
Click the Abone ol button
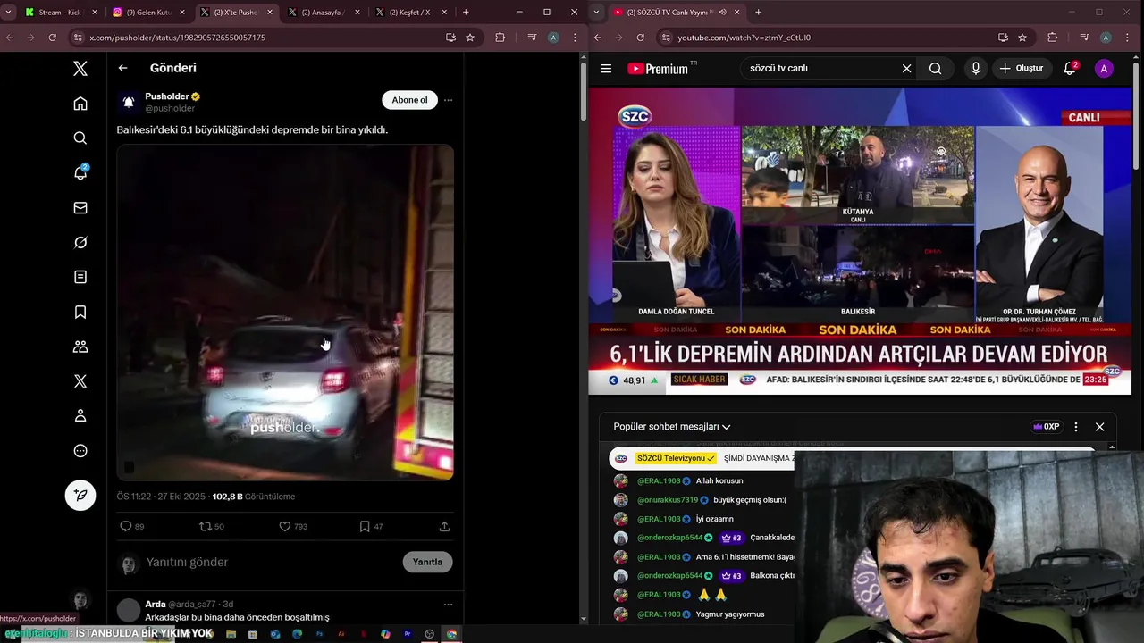coord(409,100)
